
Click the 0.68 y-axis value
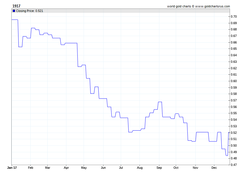[x=234, y=30]
